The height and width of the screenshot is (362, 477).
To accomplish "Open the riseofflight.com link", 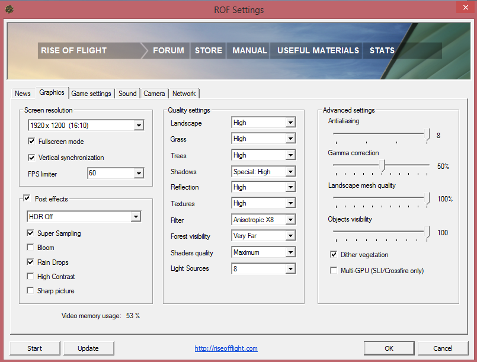I will (226, 348).
